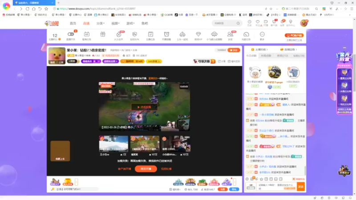Click the 分享 share link
Viewport: 356px width, 200px height.
click(x=222, y=61)
